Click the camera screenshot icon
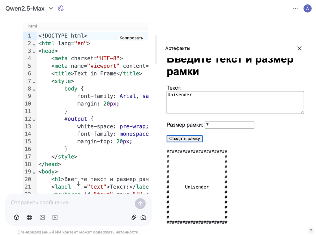 tap(143, 217)
